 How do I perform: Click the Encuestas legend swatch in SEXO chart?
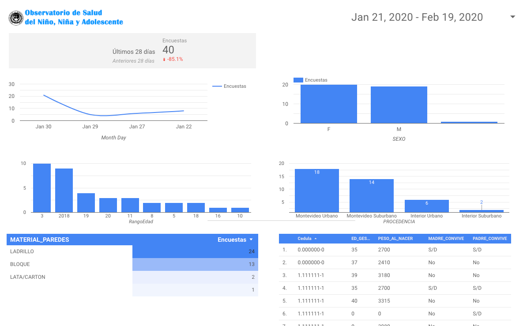298,80
